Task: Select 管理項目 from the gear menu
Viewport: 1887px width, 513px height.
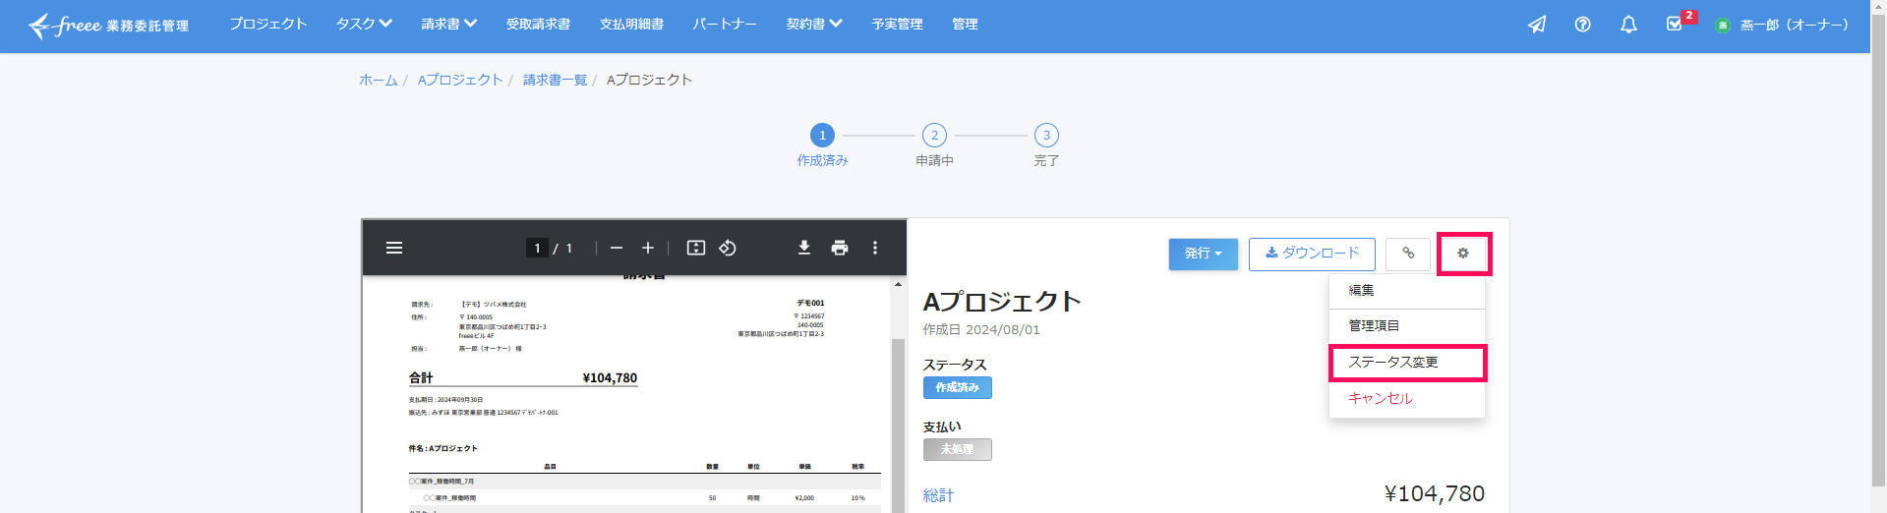Action: click(1407, 326)
